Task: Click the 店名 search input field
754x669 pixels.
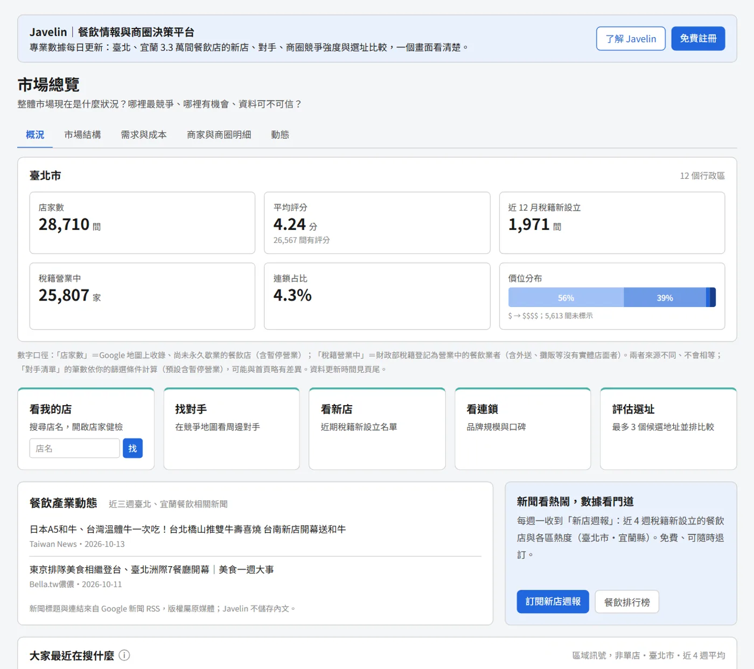Action: 74,448
